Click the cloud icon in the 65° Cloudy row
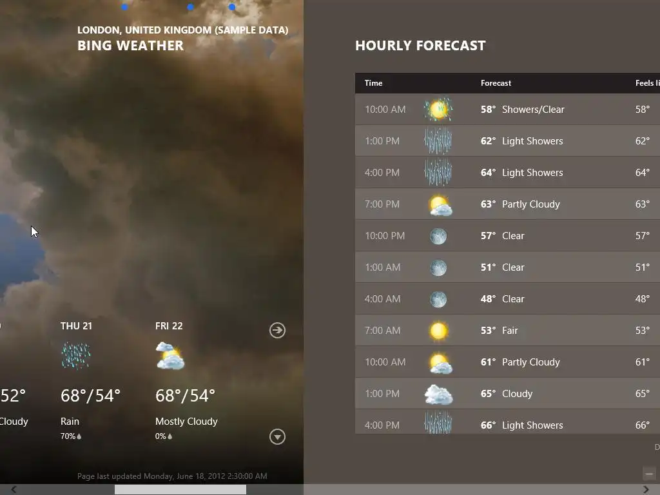Image resolution: width=660 pixels, height=495 pixels. (x=438, y=395)
